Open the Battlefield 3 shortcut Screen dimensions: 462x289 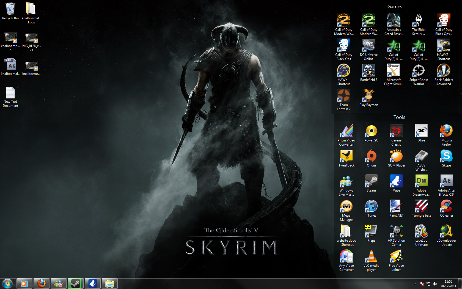click(x=369, y=70)
